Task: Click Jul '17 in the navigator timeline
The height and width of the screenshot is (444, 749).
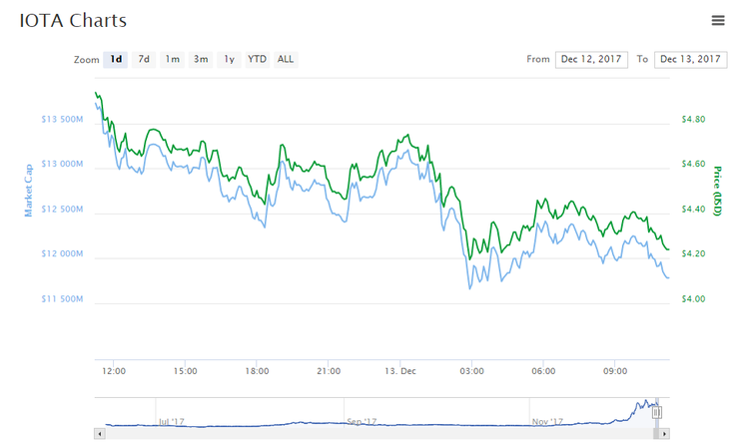Action: (x=171, y=421)
